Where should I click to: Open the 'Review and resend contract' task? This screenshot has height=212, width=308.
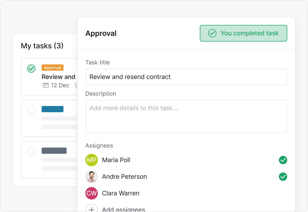58,77
